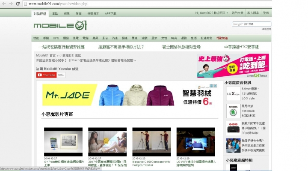308x171 pixels.
Task: Open the 蘋果 category menu
Action: 95,38
